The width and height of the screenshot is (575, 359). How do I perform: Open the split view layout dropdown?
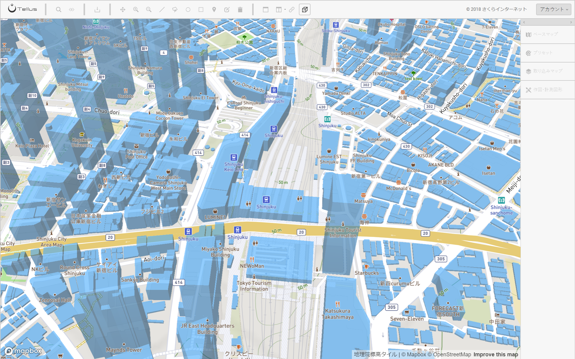[280, 10]
